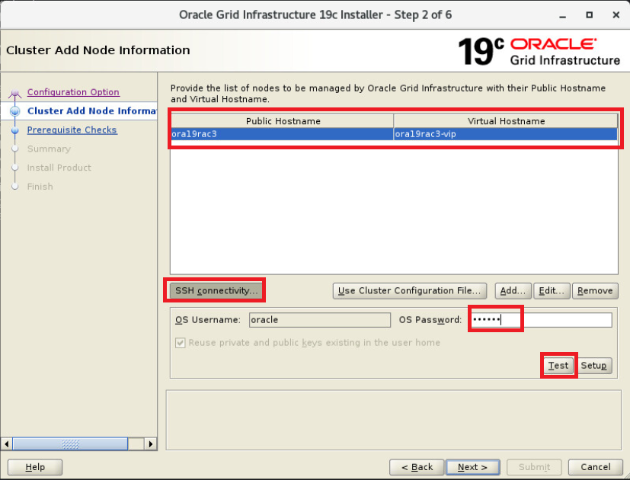The height and width of the screenshot is (480, 630).
Task: Close the installer window
Action: [616, 15]
